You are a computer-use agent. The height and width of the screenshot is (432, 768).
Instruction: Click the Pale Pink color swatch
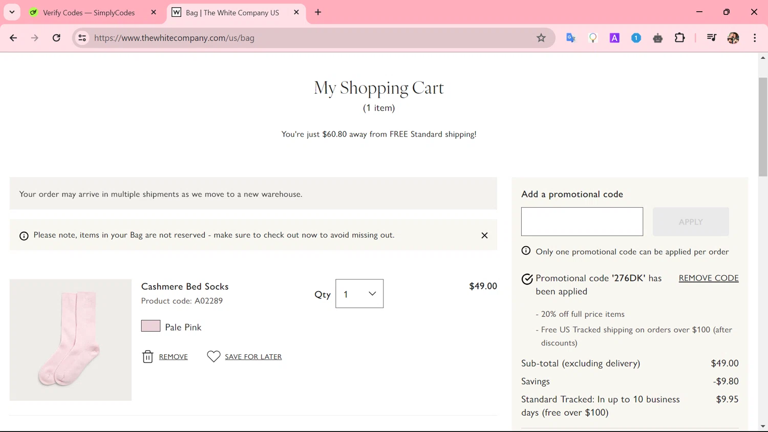(151, 326)
